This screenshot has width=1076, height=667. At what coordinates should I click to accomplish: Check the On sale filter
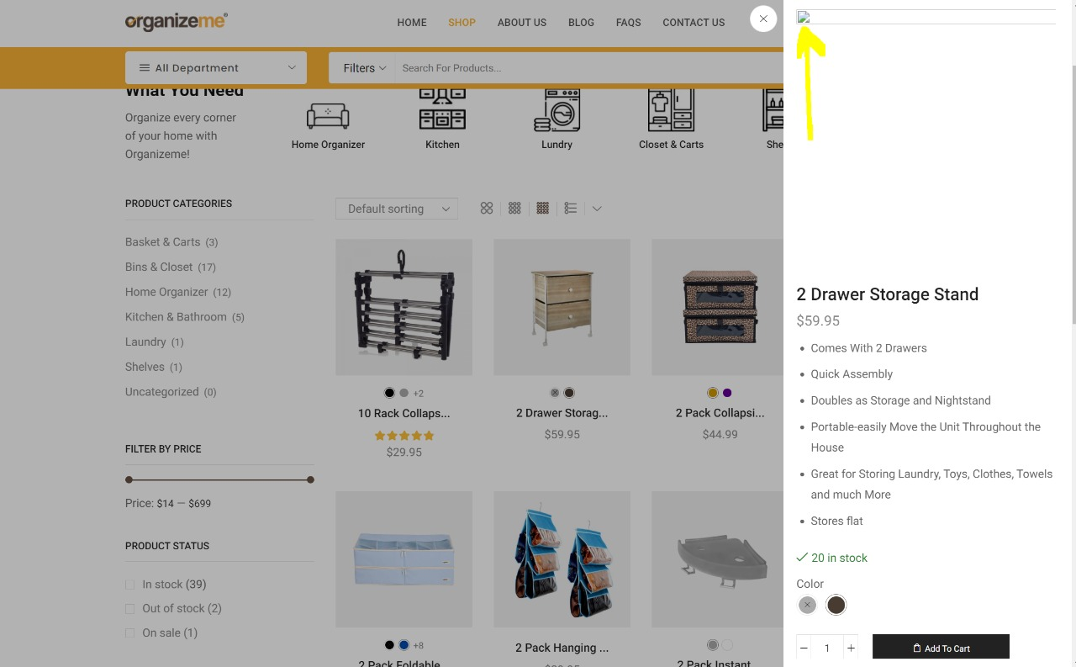coord(129,633)
